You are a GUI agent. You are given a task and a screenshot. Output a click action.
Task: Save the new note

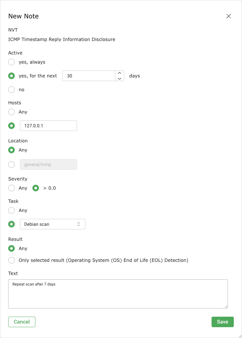[x=222, y=322]
